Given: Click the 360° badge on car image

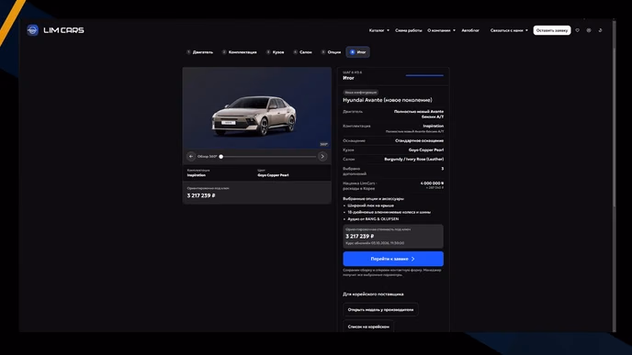Looking at the screenshot, I should tap(323, 144).
